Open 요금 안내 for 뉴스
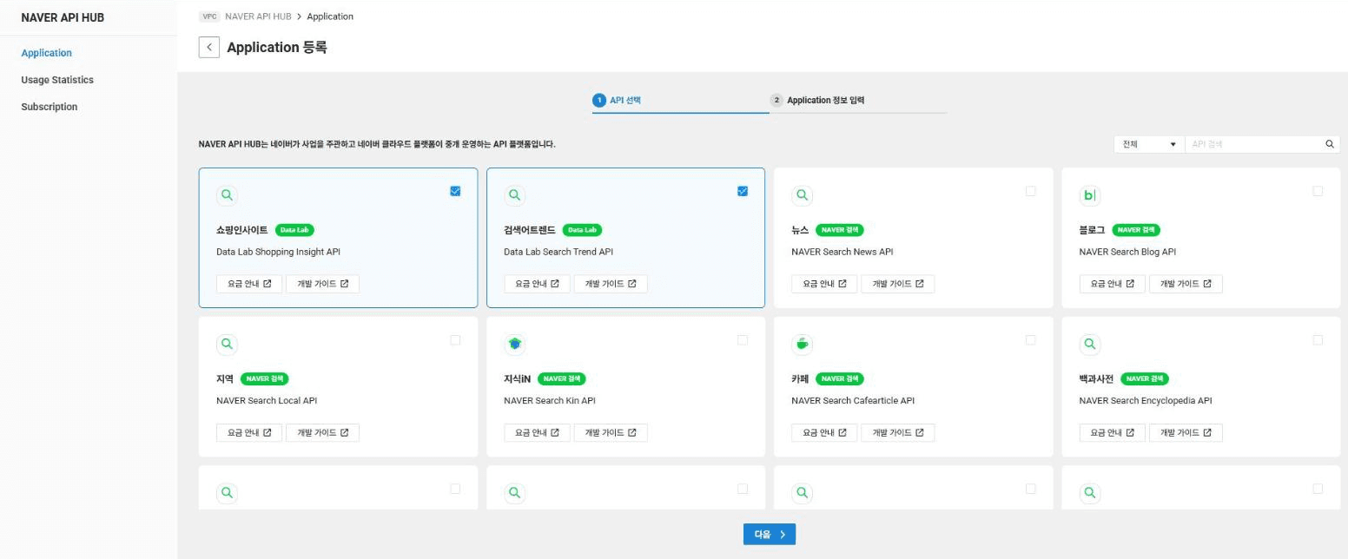The width and height of the screenshot is (1348, 559). (824, 284)
